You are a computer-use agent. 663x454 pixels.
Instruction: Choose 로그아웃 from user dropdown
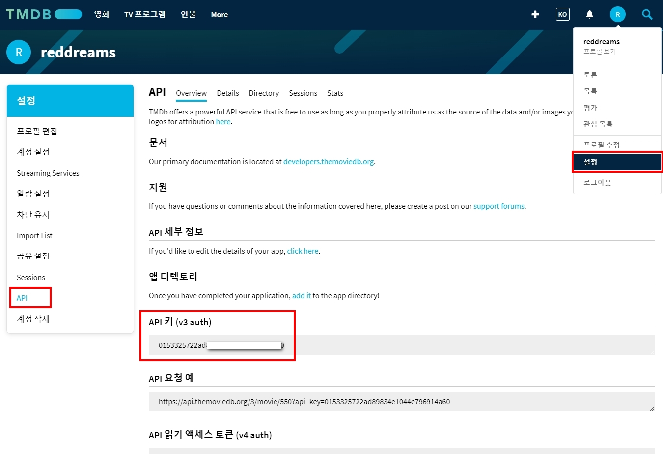[597, 182]
